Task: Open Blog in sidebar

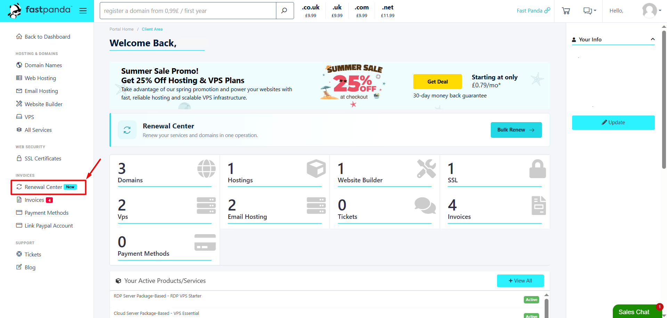Action: click(26, 268)
